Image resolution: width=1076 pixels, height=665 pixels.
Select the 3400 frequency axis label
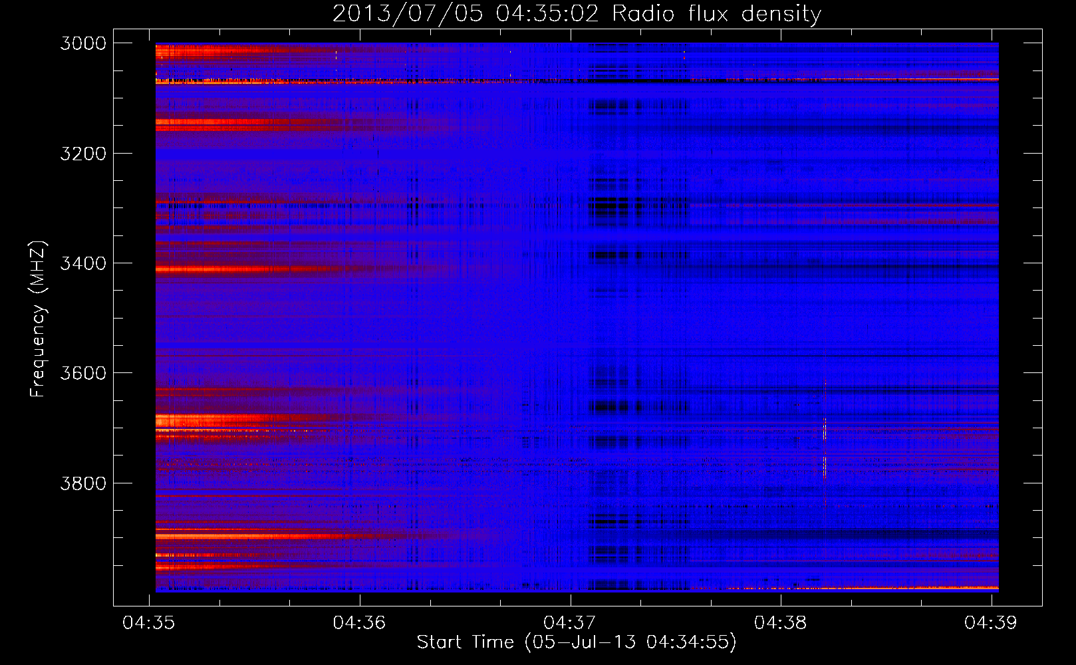tap(83, 263)
